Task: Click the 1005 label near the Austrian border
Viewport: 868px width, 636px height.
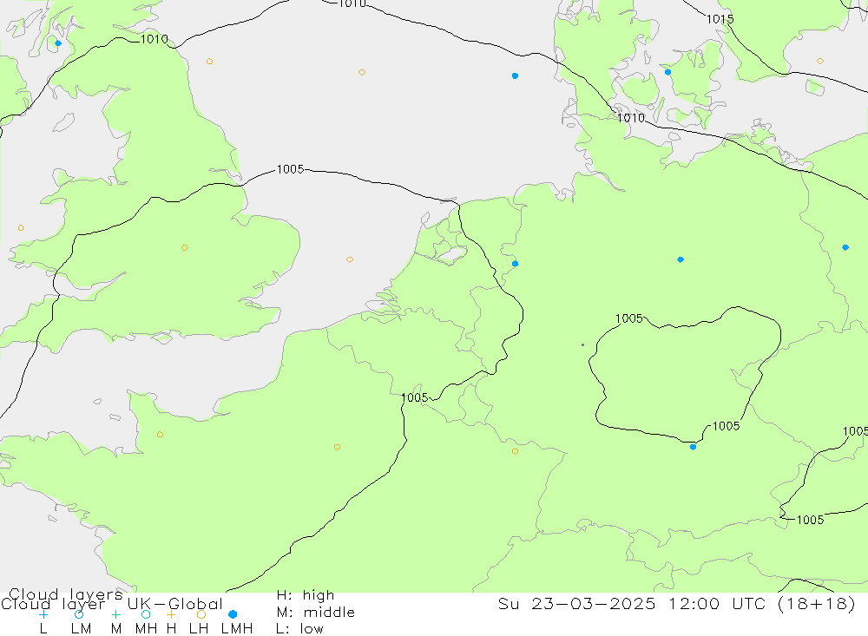Action: pos(810,520)
